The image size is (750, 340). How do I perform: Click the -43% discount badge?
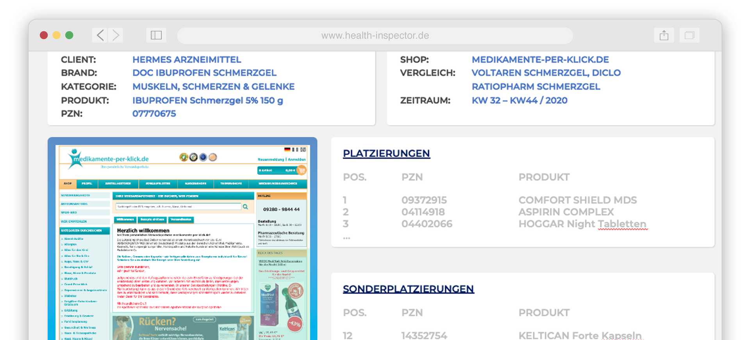(295, 324)
